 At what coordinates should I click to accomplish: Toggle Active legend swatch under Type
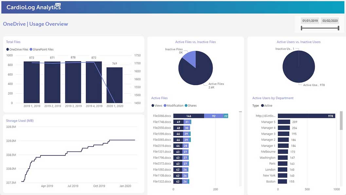[x=263, y=106]
